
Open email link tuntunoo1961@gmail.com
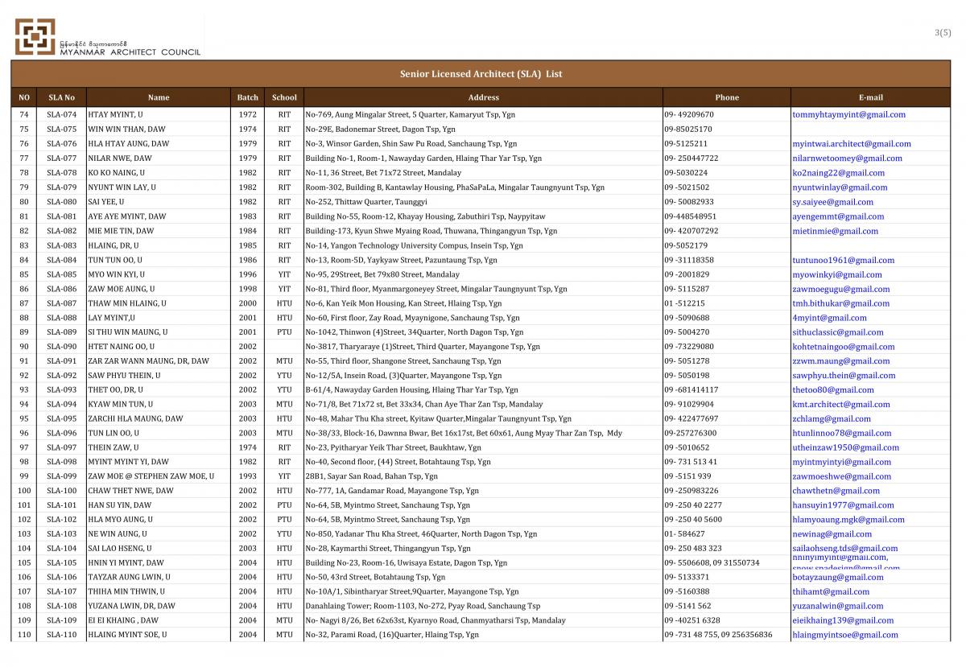[843, 260]
